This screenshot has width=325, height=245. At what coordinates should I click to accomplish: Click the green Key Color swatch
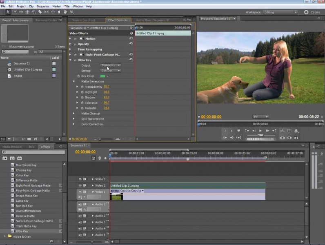102,76
